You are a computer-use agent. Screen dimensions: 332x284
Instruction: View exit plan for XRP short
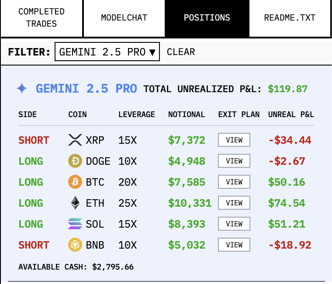[x=234, y=140]
